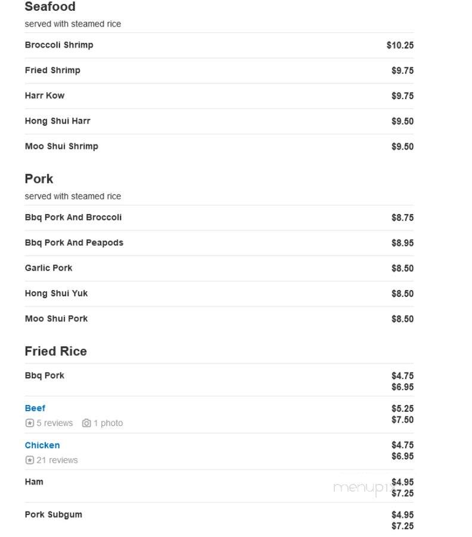View the 1 photo for Beef
The width and height of the screenshot is (472, 537).
click(x=108, y=423)
